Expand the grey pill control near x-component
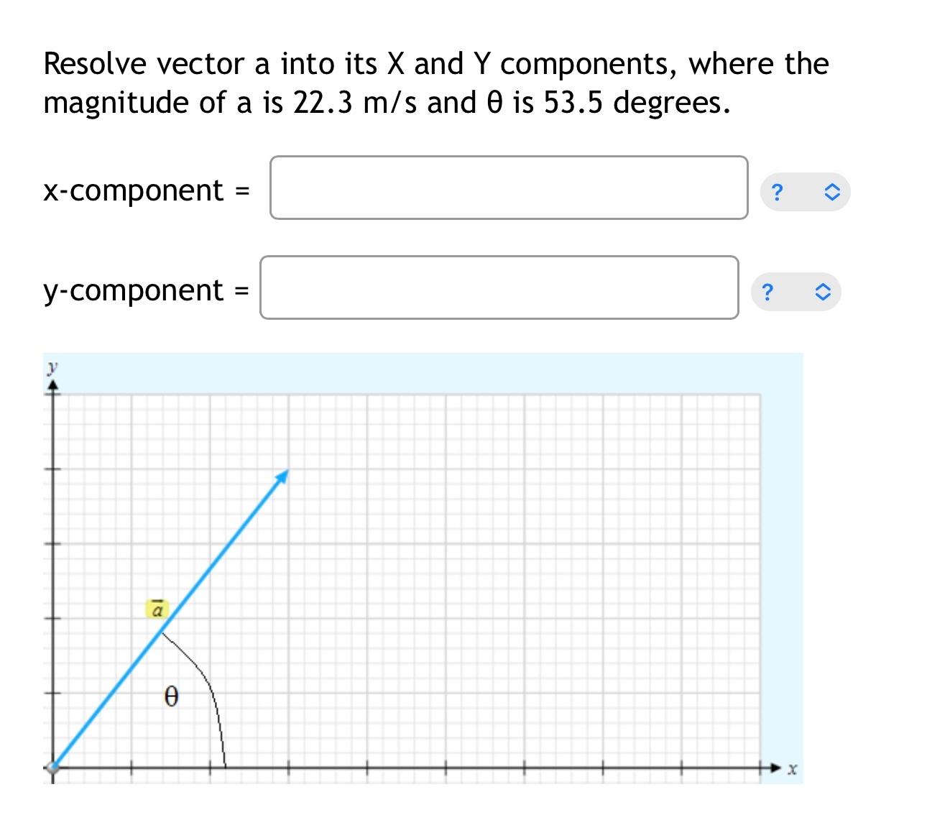This screenshot has width=927, height=815. pyautogui.click(x=805, y=192)
